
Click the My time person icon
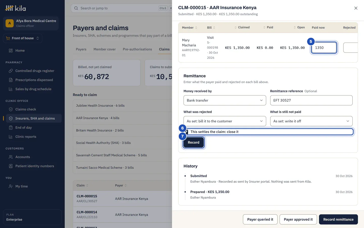[11, 186]
